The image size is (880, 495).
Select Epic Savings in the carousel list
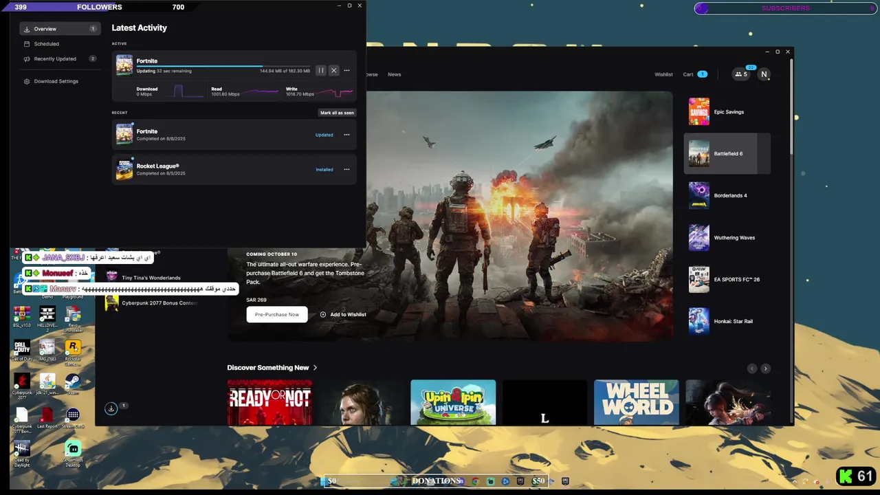727,112
